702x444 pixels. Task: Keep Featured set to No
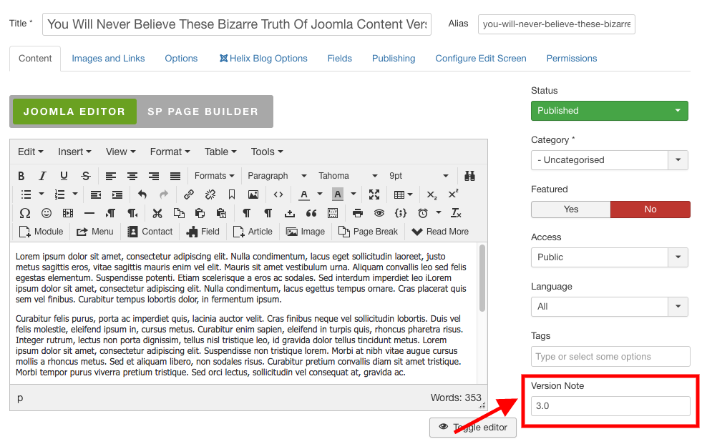[650, 209]
